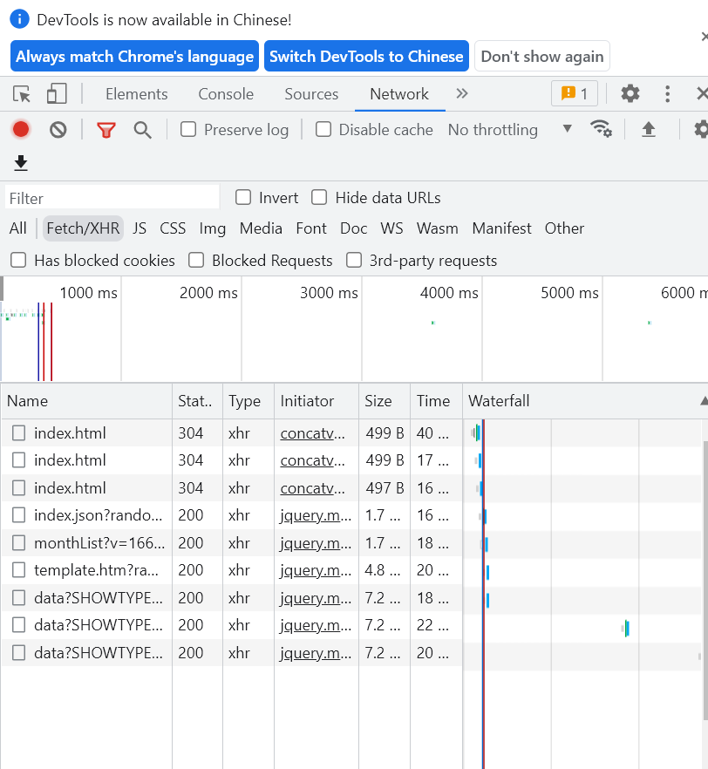708x769 pixels.
Task: Sort by the Time column header
Action: [436, 401]
